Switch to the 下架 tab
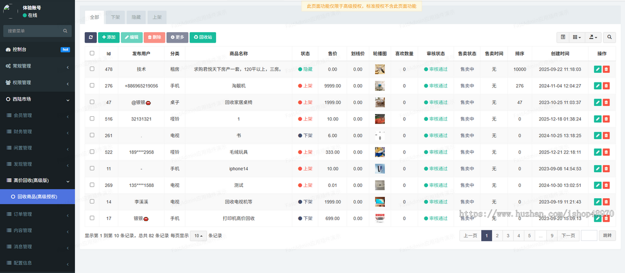 pyautogui.click(x=115, y=17)
